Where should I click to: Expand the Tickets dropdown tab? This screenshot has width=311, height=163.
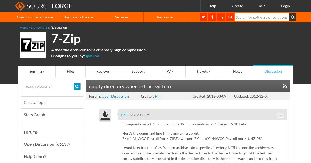[x=204, y=71]
